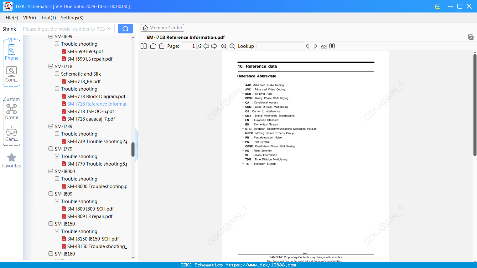477x268 pixels.
Task: Select SM-i718 Reference Information.pdf tab
Action: [x=186, y=37]
